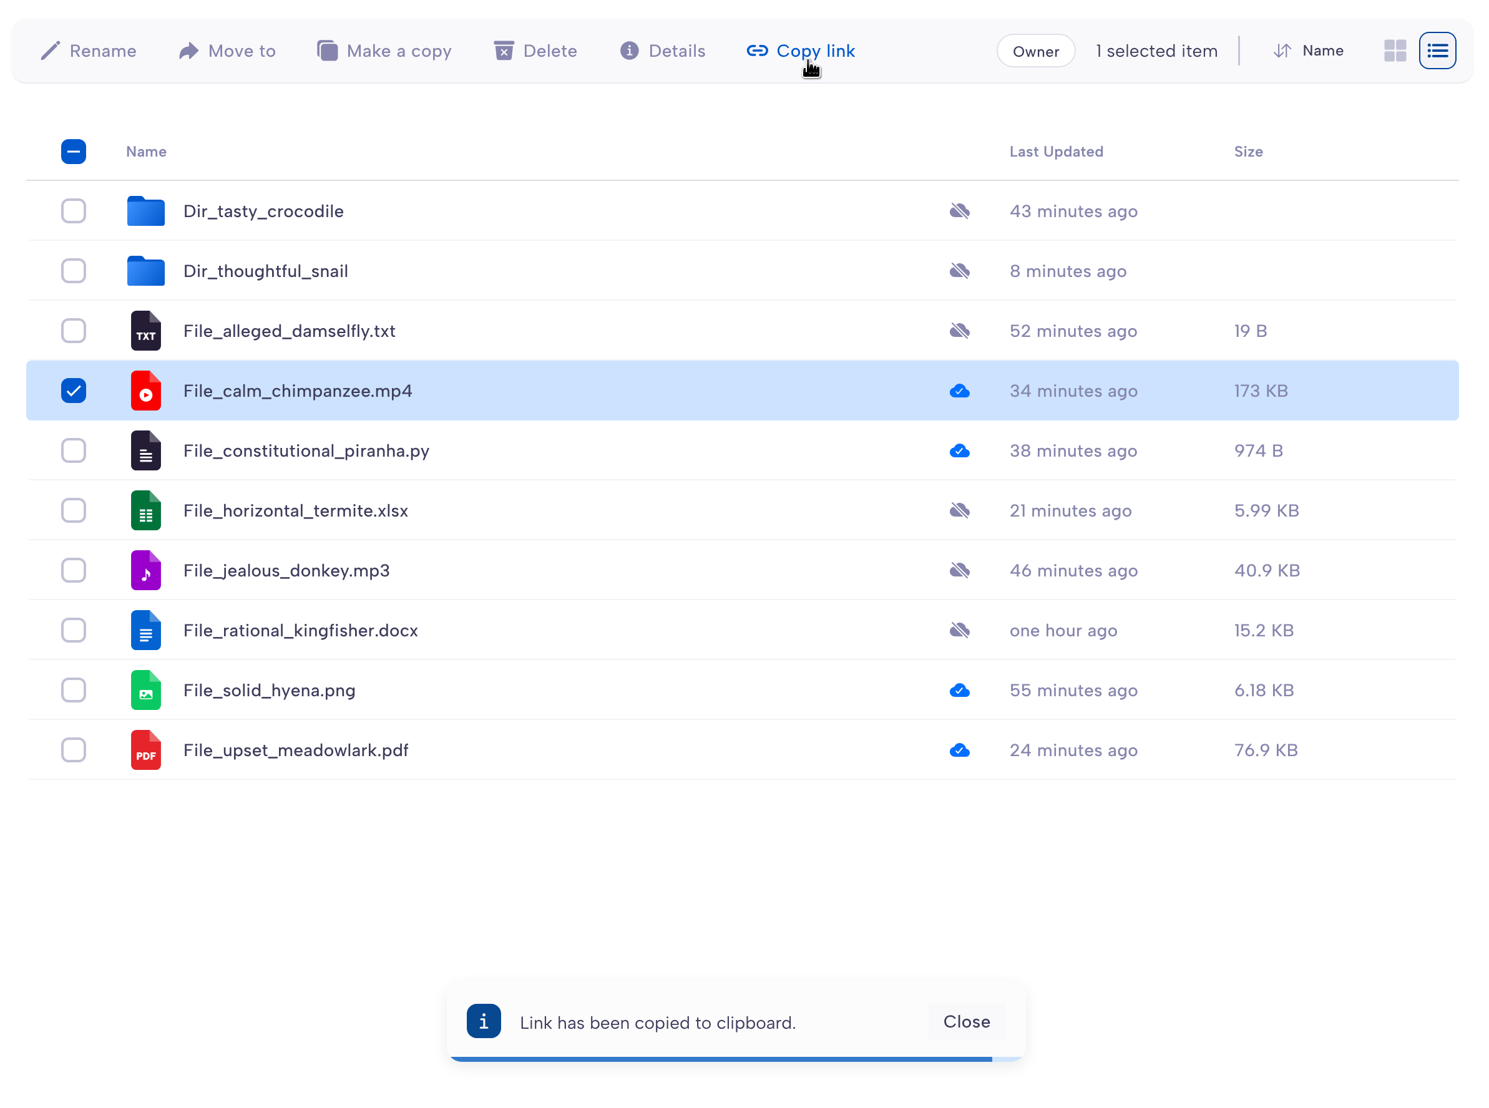Check the File_alleged_damselfly.txt checkbox
The width and height of the screenshot is (1489, 1108).
coord(74,331)
